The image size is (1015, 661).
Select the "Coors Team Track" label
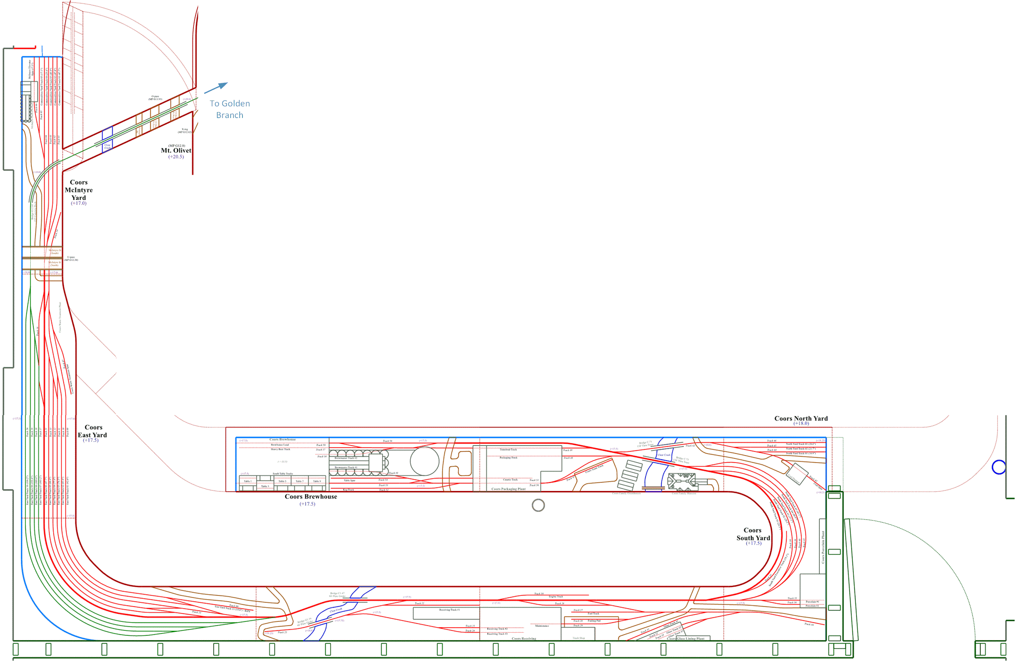[x=594, y=469]
